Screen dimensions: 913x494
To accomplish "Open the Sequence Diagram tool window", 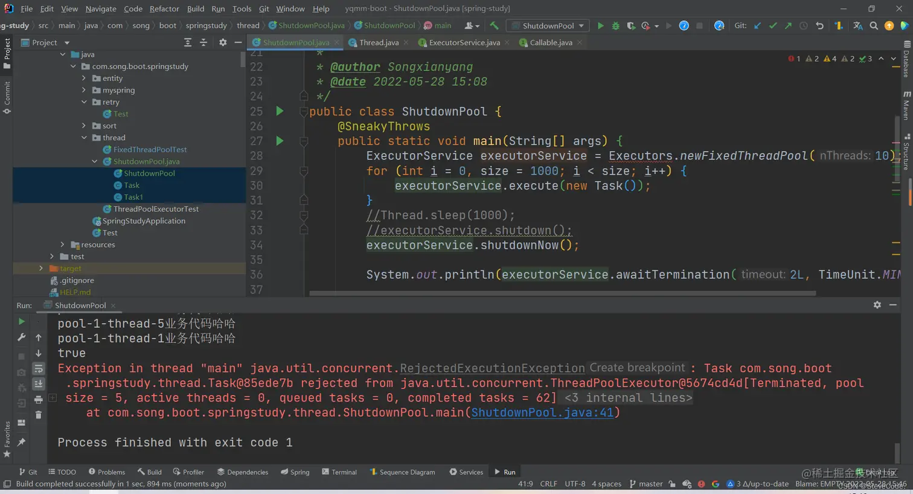I will [402, 472].
